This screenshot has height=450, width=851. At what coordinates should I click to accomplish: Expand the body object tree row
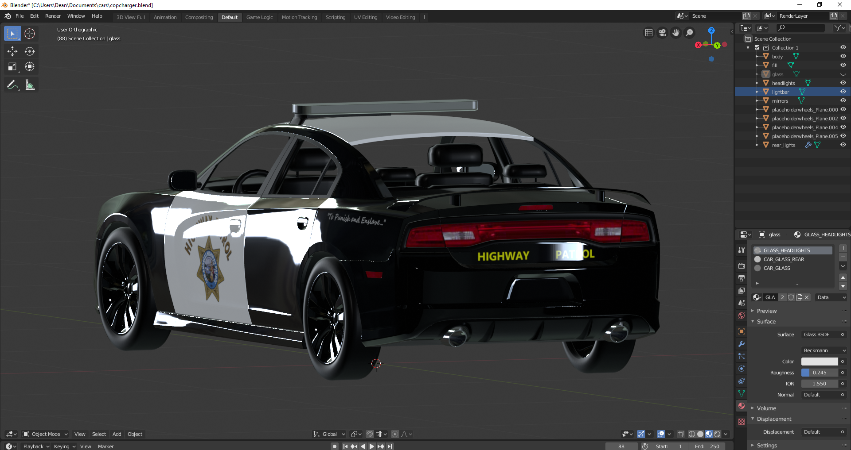(x=757, y=57)
